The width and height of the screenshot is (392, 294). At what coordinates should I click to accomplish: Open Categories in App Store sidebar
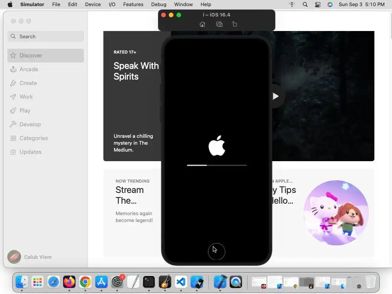[46, 138]
